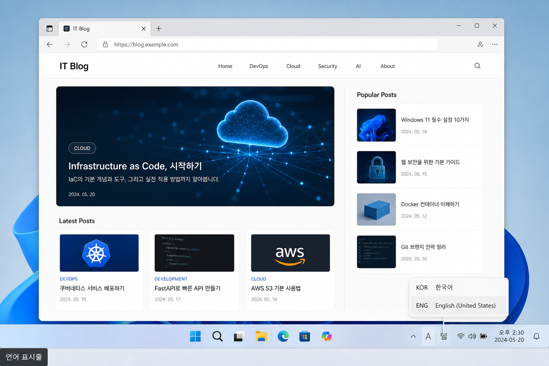
Task: Open the AWS S3 기본 사용법 post
Action: click(x=276, y=288)
